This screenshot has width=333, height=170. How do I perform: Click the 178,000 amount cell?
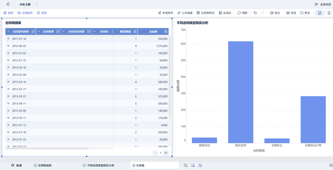[x=153, y=118]
